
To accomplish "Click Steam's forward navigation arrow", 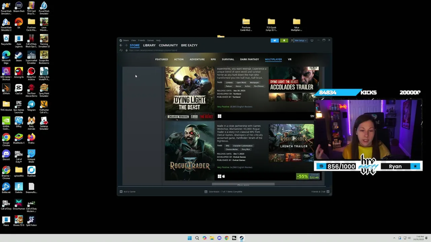I will (126, 45).
